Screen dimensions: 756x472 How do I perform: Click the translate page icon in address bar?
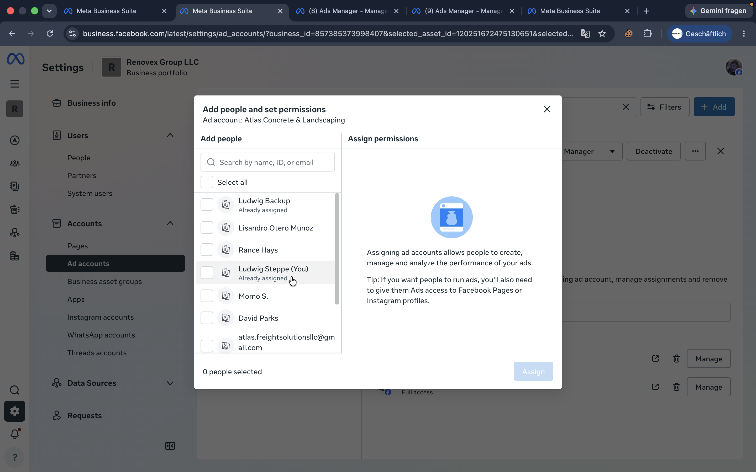[x=585, y=33]
